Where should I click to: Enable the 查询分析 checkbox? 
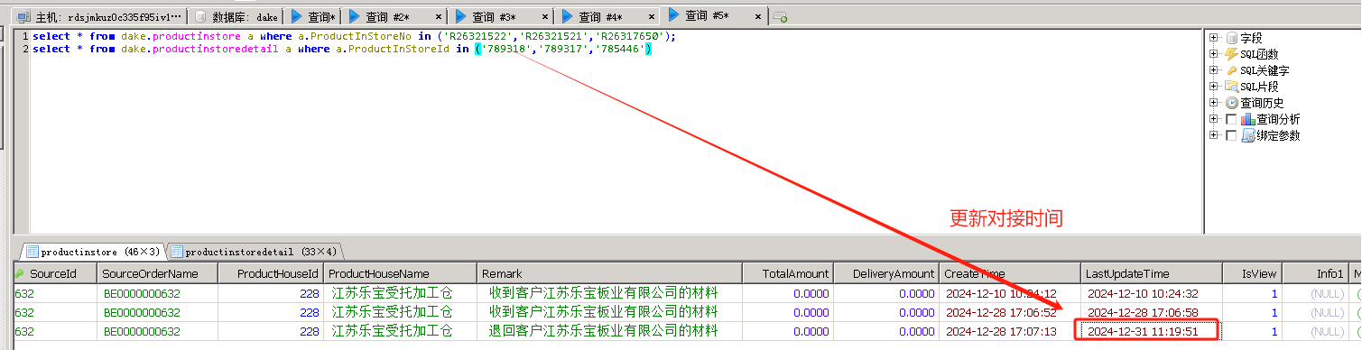pos(1231,119)
